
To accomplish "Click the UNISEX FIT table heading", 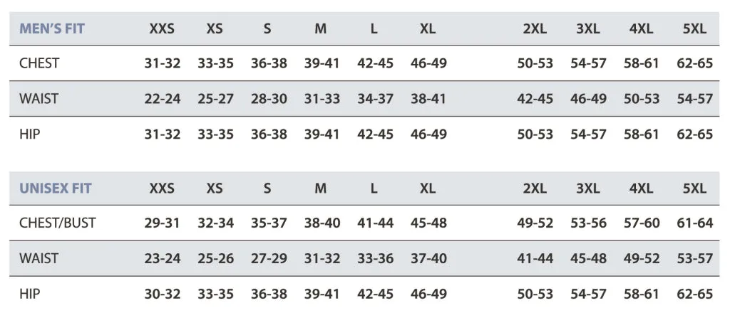I will 56,189.
